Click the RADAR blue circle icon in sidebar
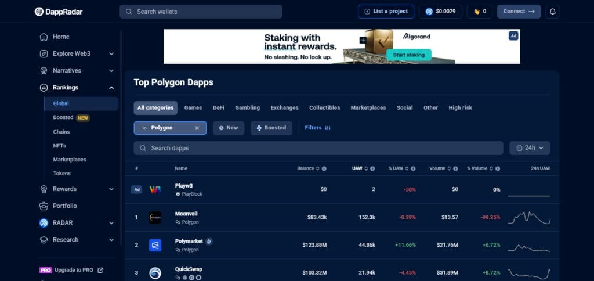The height and width of the screenshot is (281, 594). [44, 222]
